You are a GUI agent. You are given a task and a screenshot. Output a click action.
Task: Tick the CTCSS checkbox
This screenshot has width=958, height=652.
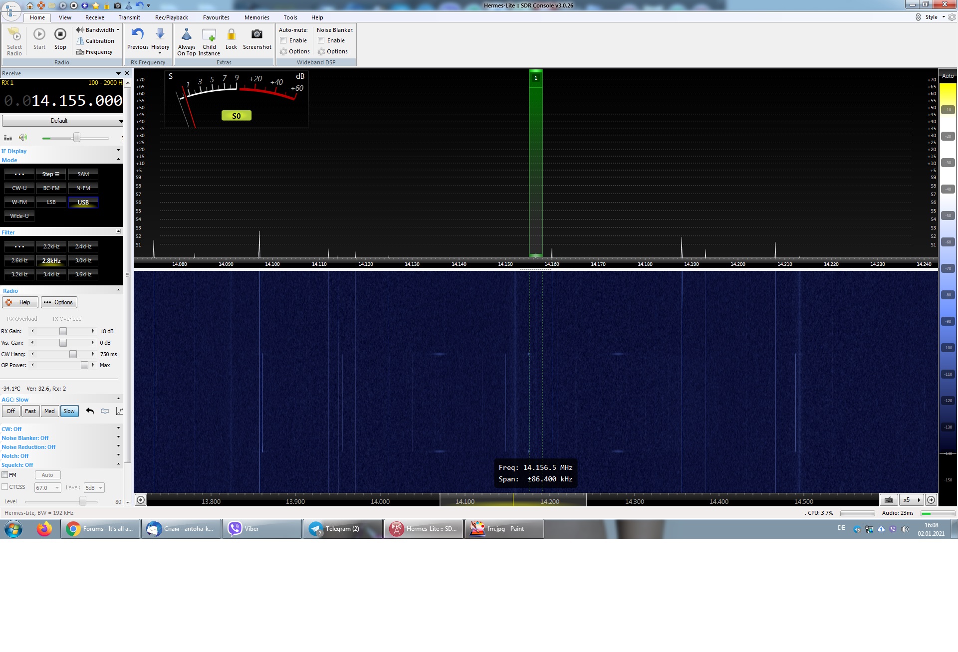[5, 487]
